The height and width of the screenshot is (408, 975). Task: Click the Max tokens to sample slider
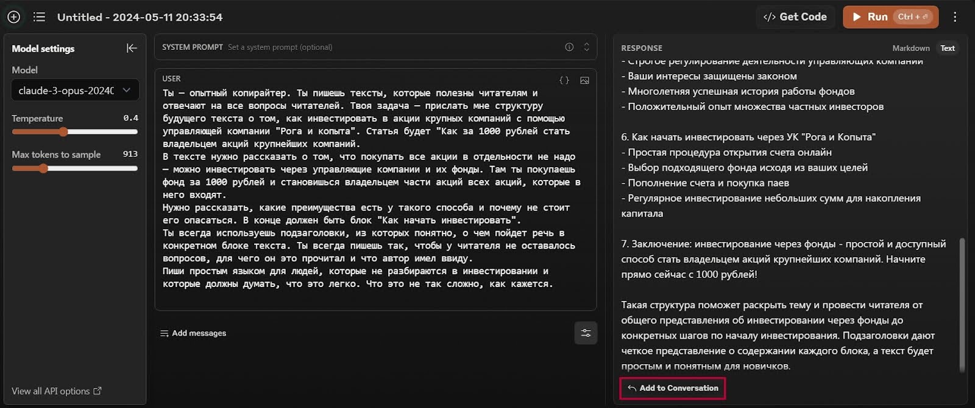pyautogui.click(x=74, y=168)
